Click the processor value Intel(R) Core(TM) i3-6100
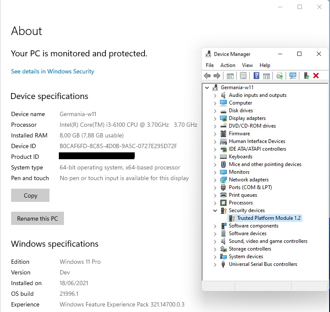The height and width of the screenshot is (312, 330). 128,125
